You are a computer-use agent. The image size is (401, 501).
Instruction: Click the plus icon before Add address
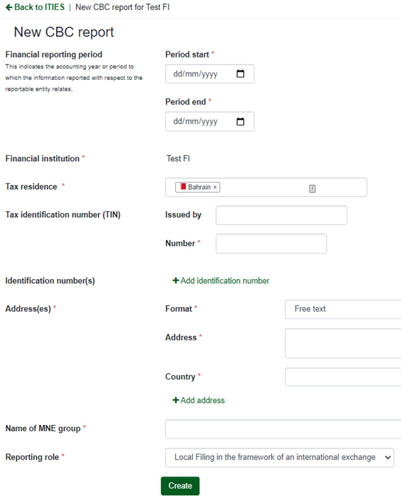click(175, 400)
